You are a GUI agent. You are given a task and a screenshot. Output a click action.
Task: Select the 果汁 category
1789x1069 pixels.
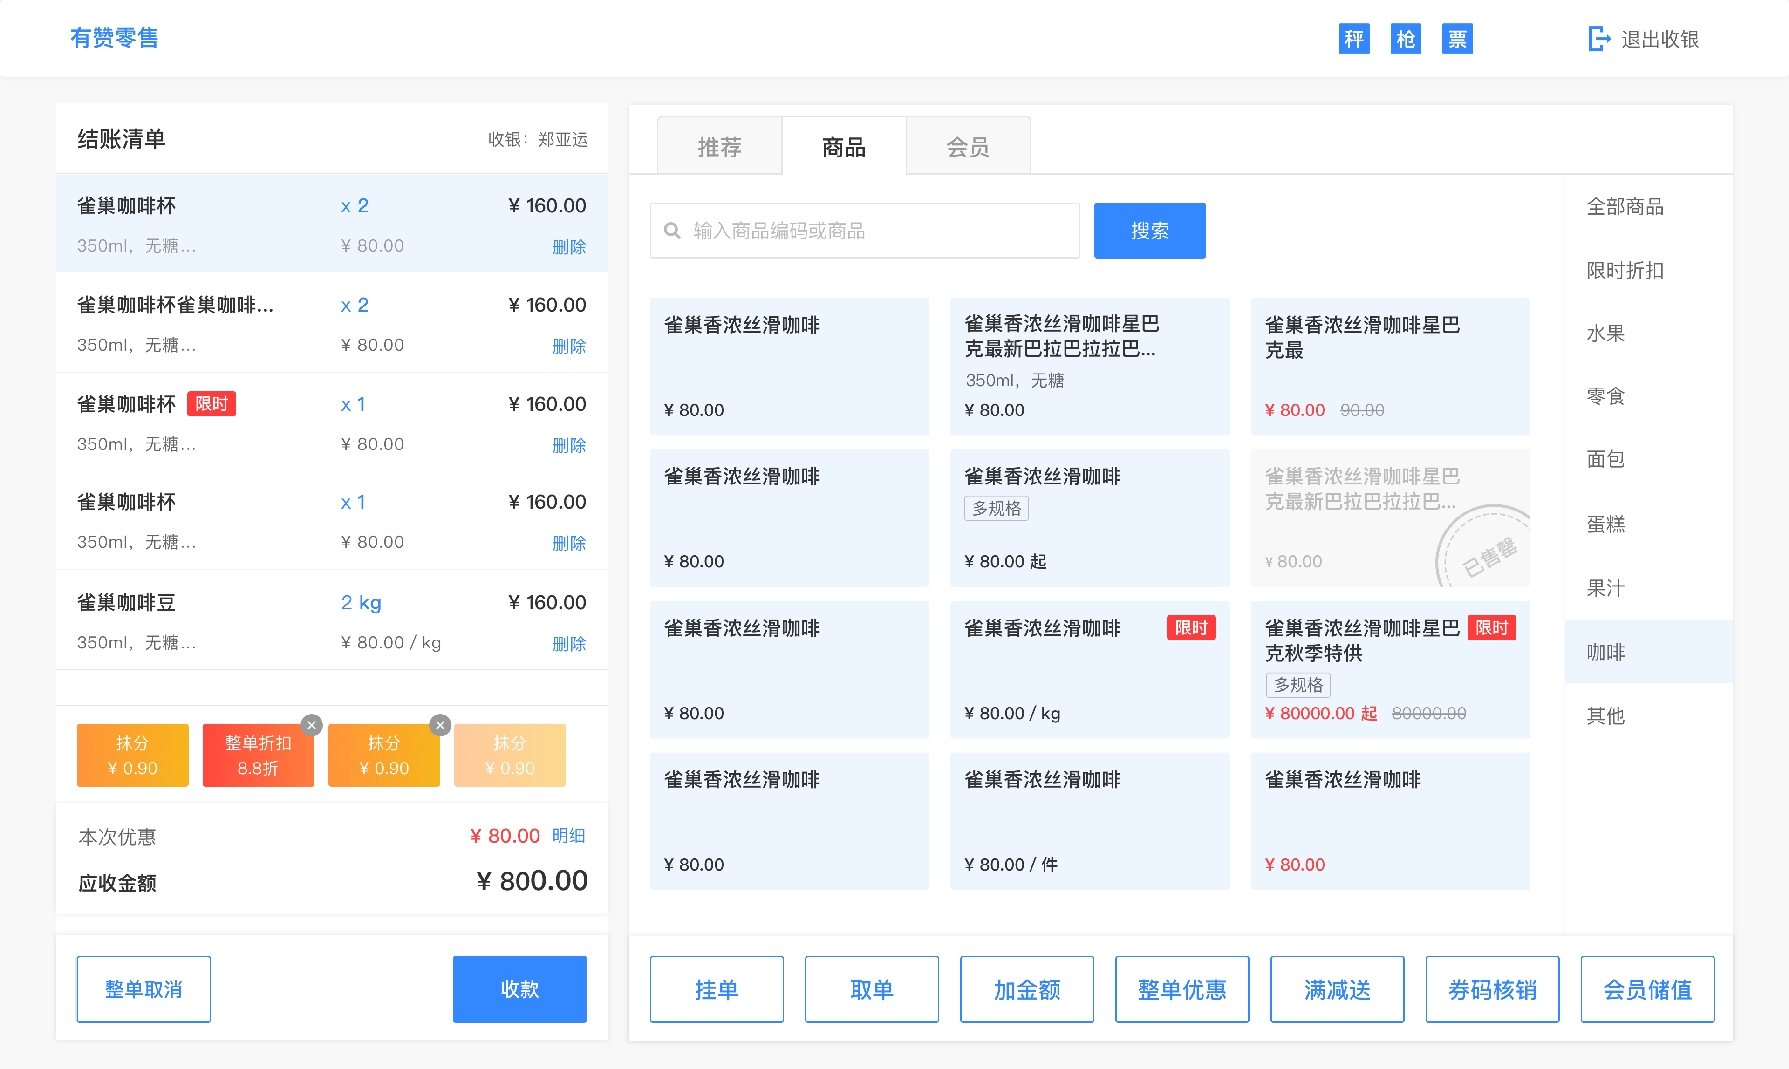point(1605,588)
